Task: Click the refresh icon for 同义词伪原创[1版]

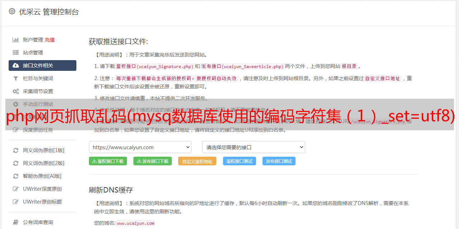Action: [x=16, y=150]
